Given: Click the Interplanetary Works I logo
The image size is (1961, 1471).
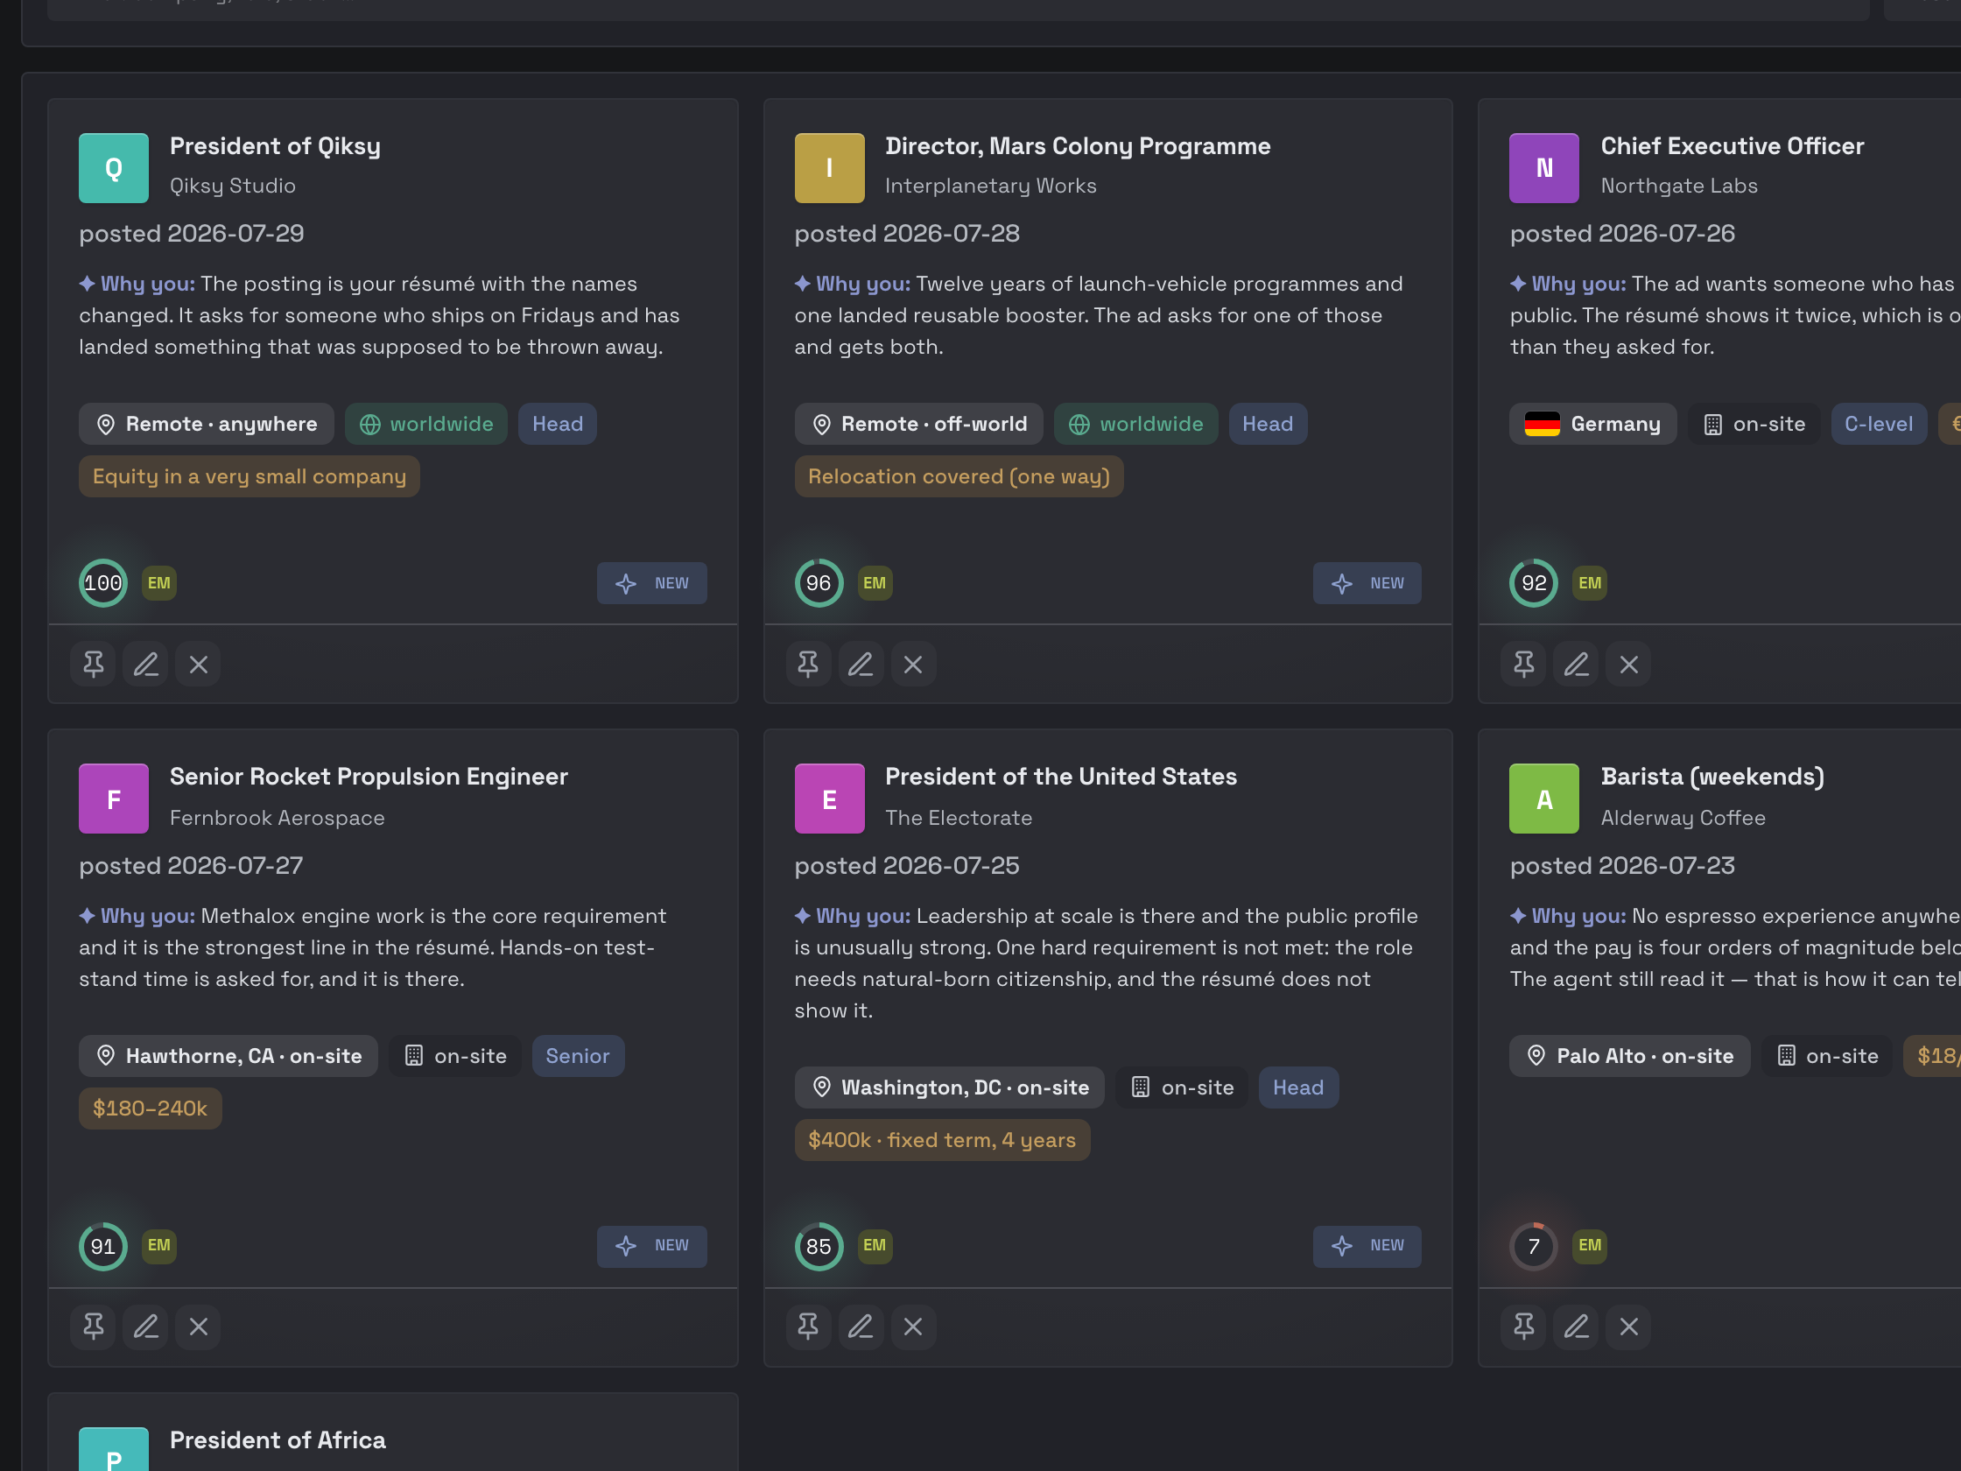Looking at the screenshot, I should [x=829, y=168].
